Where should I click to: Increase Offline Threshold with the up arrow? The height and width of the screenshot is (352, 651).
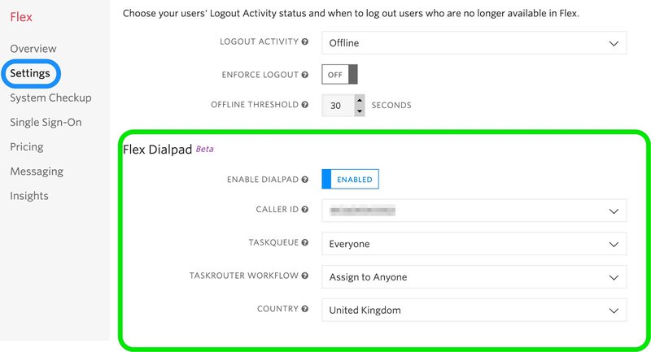pos(360,100)
